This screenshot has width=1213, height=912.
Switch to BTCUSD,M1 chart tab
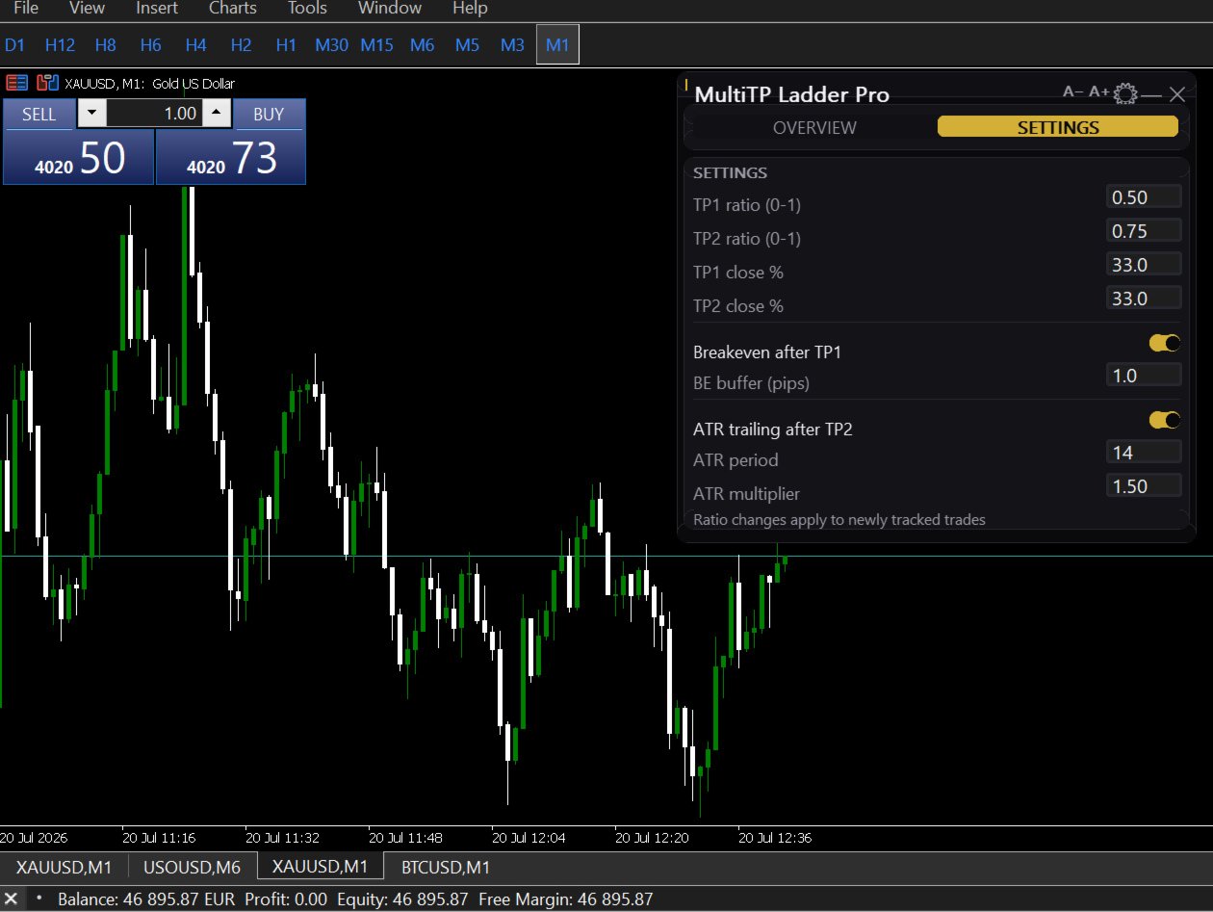(x=446, y=867)
